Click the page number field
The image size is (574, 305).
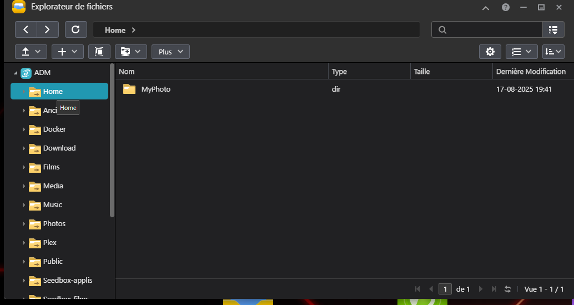(445, 289)
